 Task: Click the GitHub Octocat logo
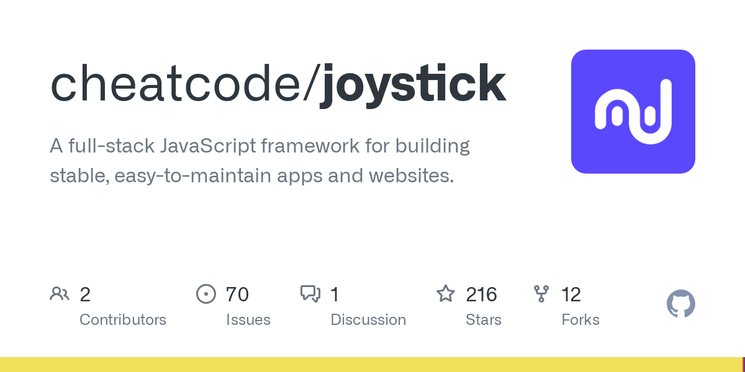pyautogui.click(x=680, y=304)
